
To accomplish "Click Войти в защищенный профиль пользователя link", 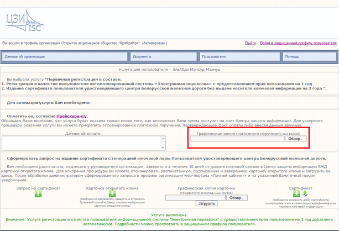I will [298, 43].
